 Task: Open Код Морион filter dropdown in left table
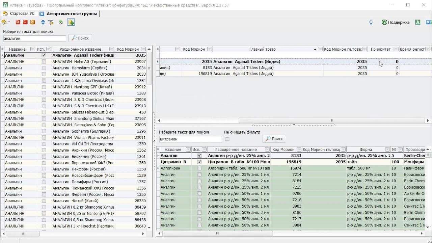143,49
